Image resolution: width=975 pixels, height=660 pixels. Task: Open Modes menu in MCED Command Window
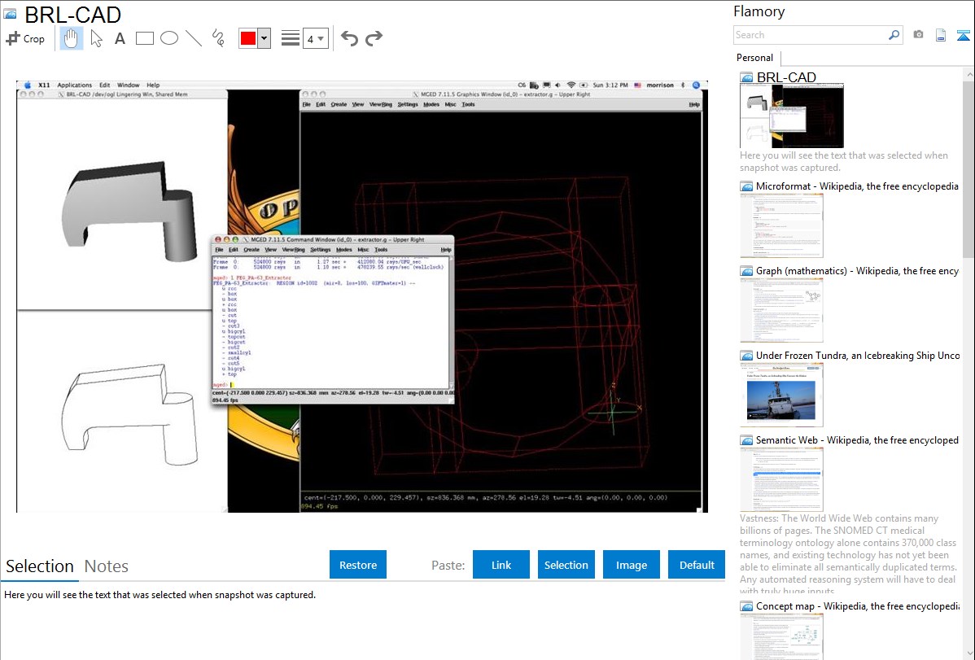tap(344, 250)
